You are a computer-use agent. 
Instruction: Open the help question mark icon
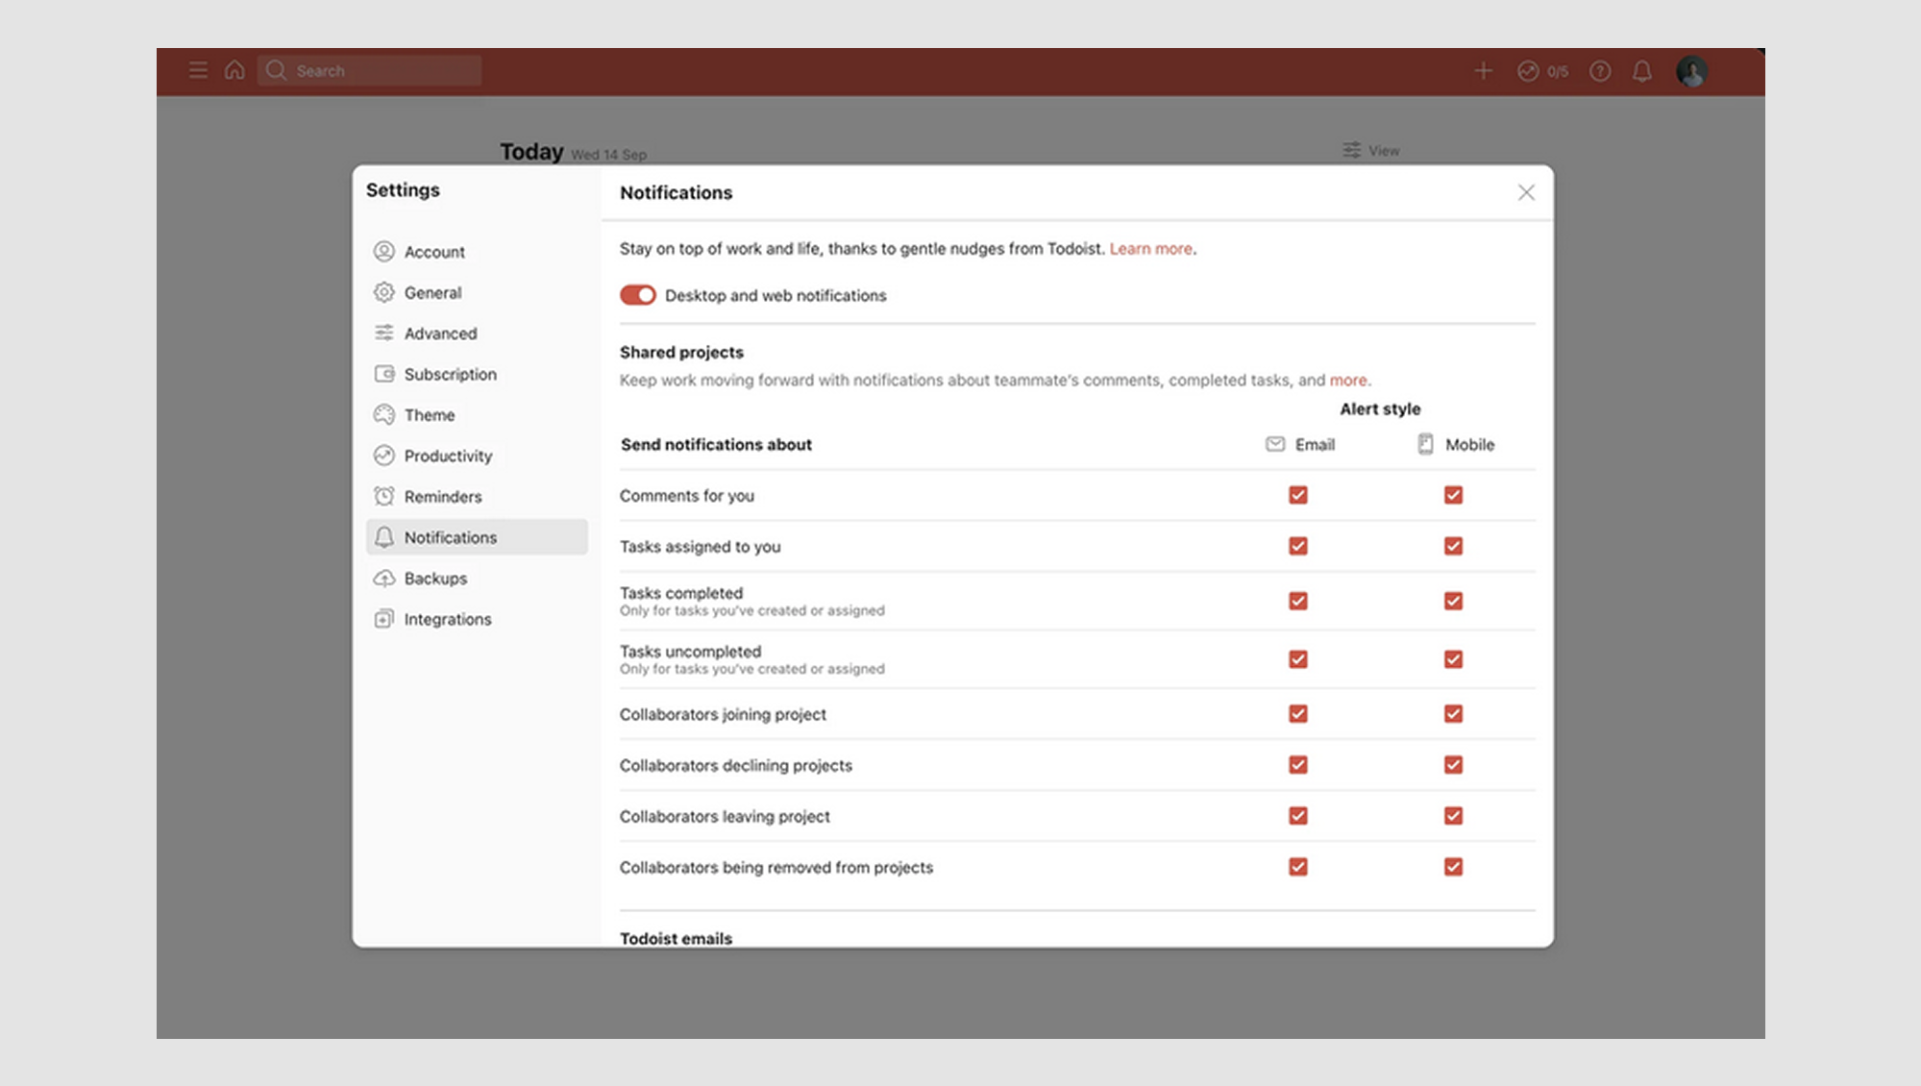(1600, 71)
